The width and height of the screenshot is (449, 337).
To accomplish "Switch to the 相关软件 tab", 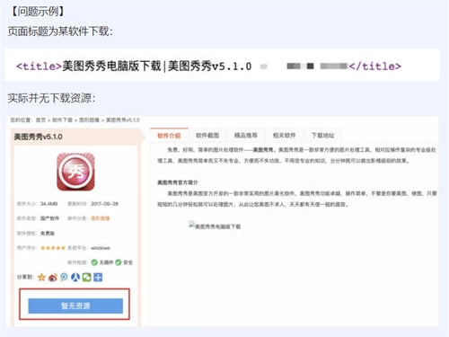I will 284,136.
